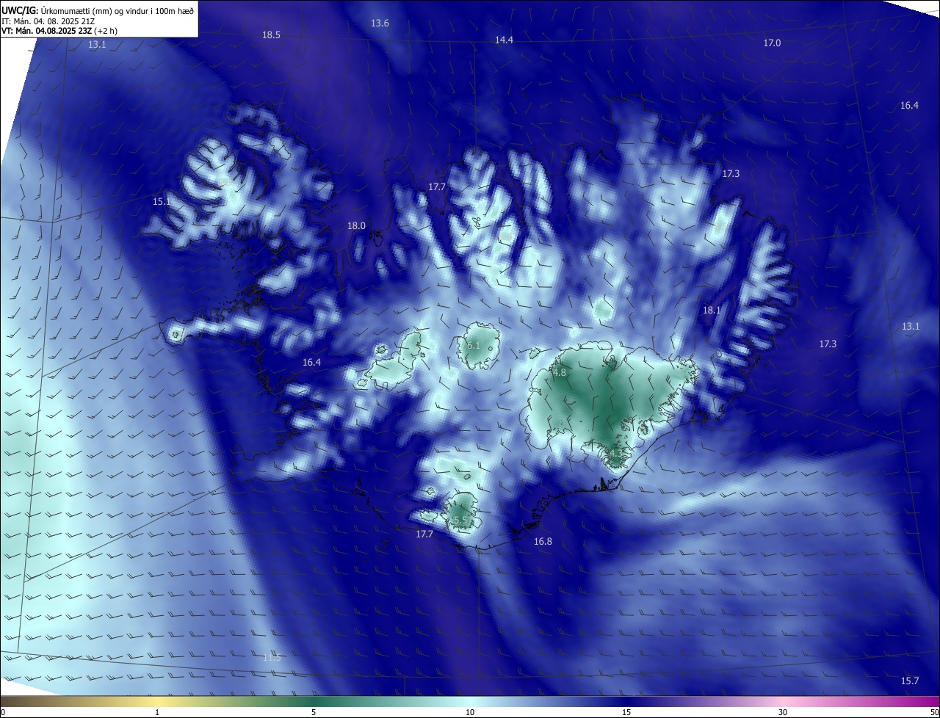Click the 17.0 value label
Image resolution: width=940 pixels, height=718 pixels.
[772, 43]
